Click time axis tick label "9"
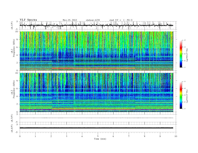This screenshot has width=198, height=153. pyautogui.click(x=160, y=136)
